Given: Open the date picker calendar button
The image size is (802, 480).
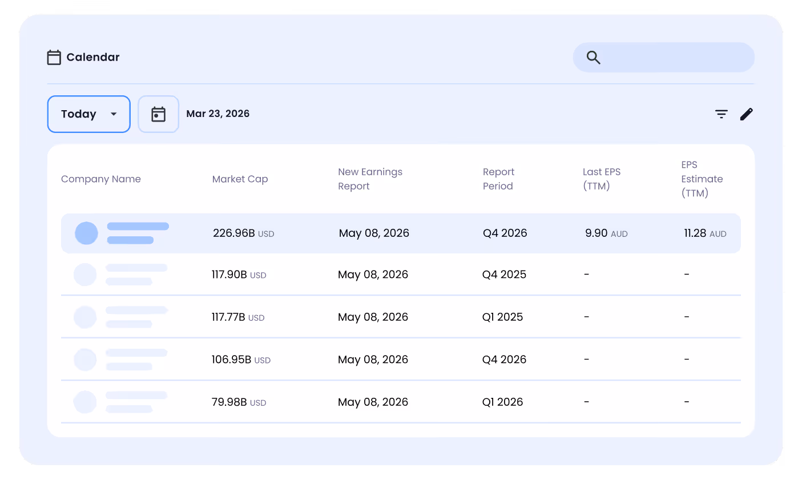Looking at the screenshot, I should coord(159,114).
